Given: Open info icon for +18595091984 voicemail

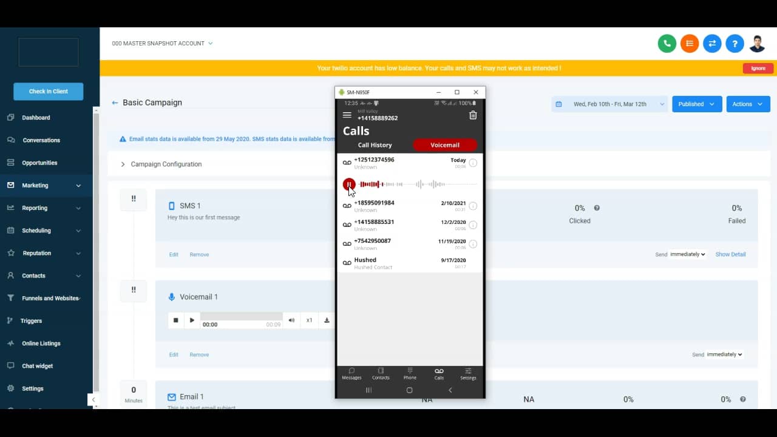Looking at the screenshot, I should (473, 206).
